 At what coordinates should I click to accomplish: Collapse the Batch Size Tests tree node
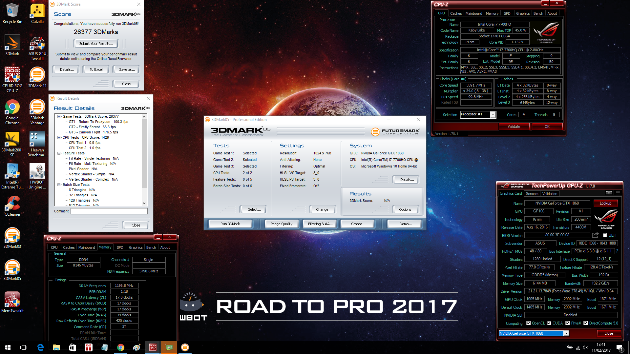tap(59, 185)
